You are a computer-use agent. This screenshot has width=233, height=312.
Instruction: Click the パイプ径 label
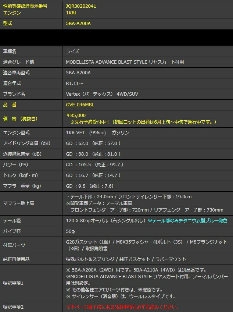pos(12,231)
